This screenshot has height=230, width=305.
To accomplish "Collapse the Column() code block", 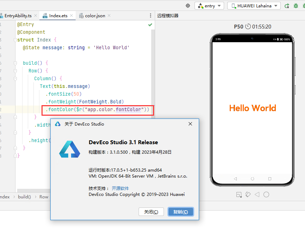I will tap(15, 78).
